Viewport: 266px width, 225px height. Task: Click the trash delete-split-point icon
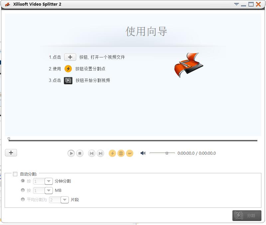point(121,153)
